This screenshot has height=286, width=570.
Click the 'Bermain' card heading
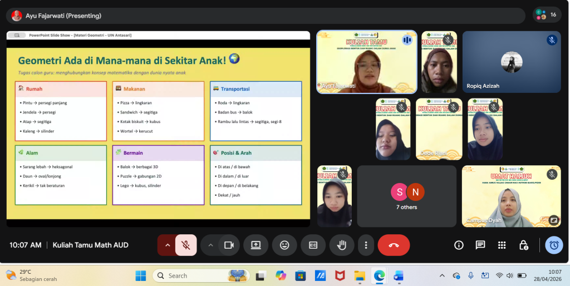[133, 153]
